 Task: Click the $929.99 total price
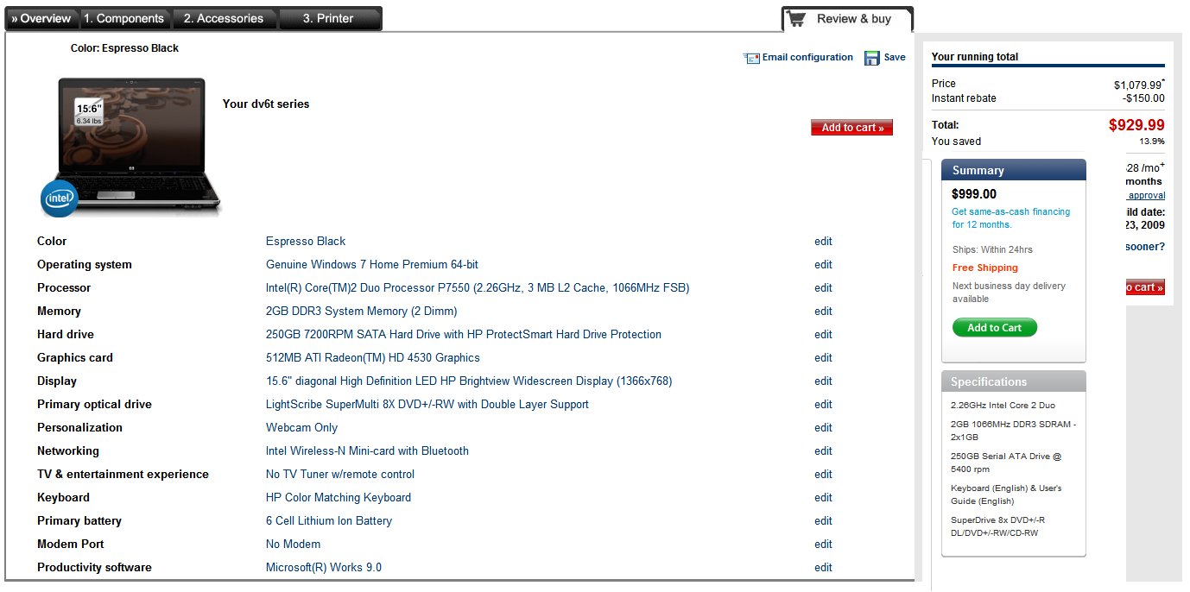click(x=1136, y=125)
